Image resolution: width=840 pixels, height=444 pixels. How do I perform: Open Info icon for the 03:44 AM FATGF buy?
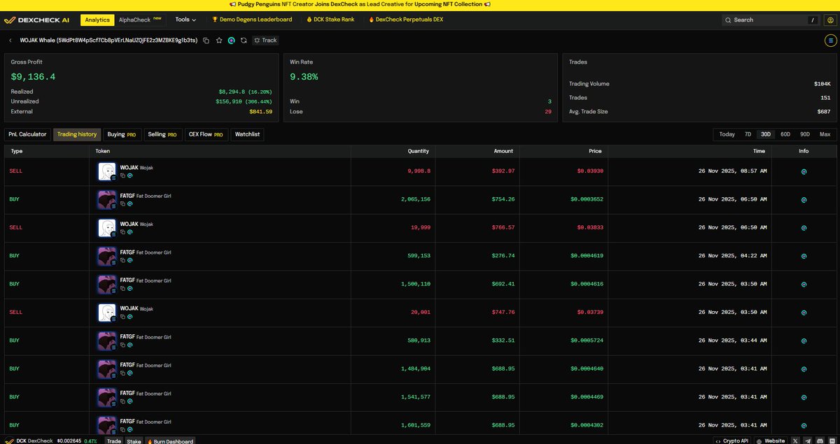[804, 341]
